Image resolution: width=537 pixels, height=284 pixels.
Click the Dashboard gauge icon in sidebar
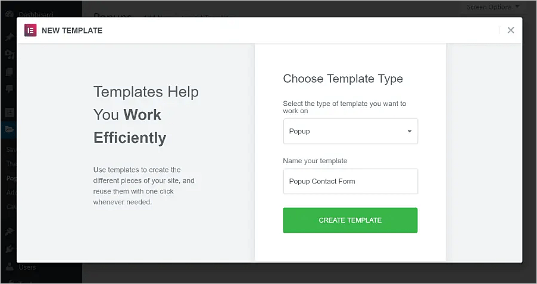point(10,14)
